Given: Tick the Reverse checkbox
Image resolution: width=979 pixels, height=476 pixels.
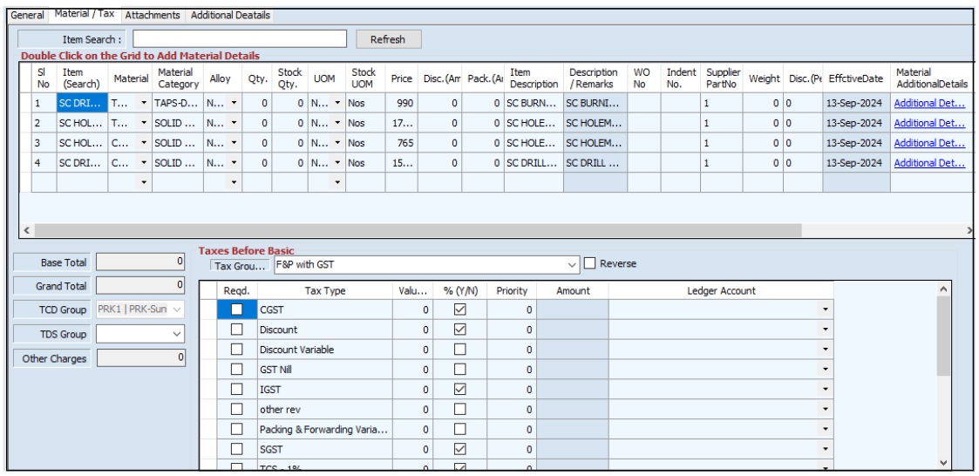Looking at the screenshot, I should [589, 264].
